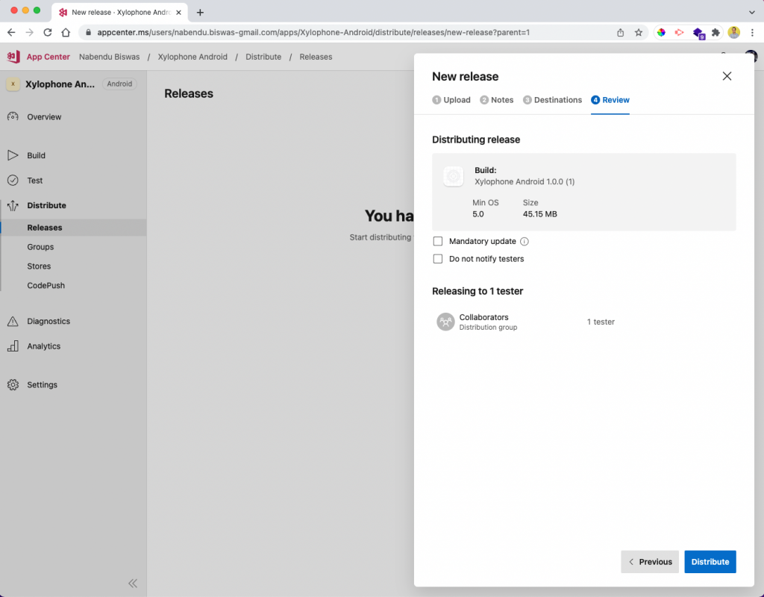The image size is (764, 597).
Task: Click the Min OS "5.0" value
Action: click(x=478, y=214)
